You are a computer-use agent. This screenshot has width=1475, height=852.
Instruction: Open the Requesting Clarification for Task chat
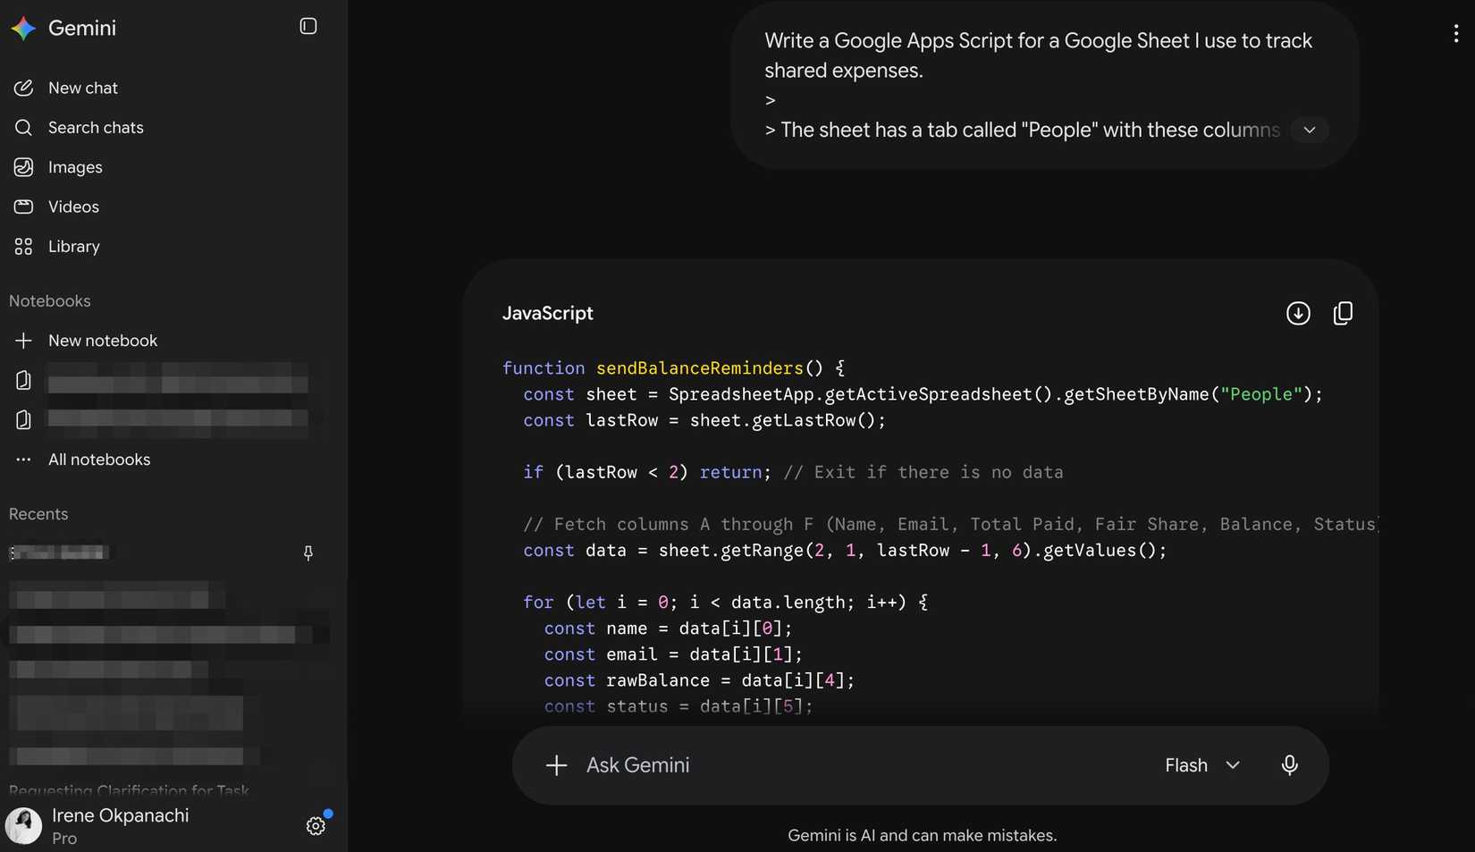(130, 790)
